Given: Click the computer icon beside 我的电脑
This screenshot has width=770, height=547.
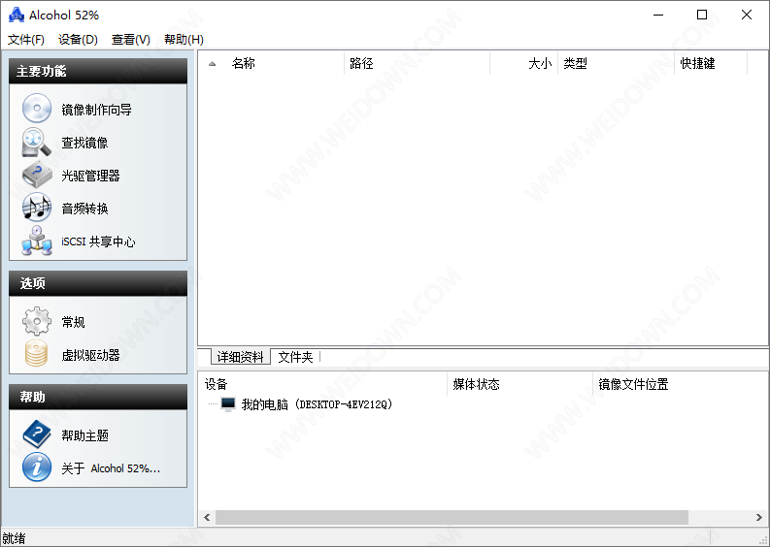Looking at the screenshot, I should 228,404.
